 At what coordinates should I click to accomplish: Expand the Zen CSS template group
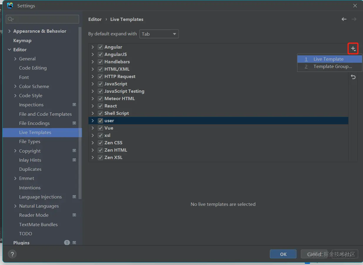point(93,143)
